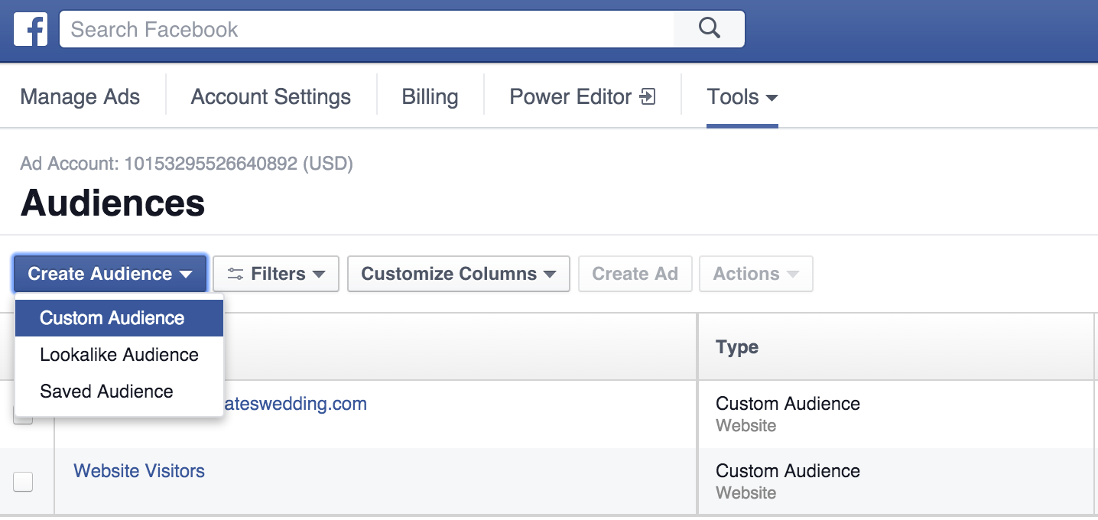Open the Website Visitors audience link
The width and height of the screenshot is (1098, 520).
[138, 470]
